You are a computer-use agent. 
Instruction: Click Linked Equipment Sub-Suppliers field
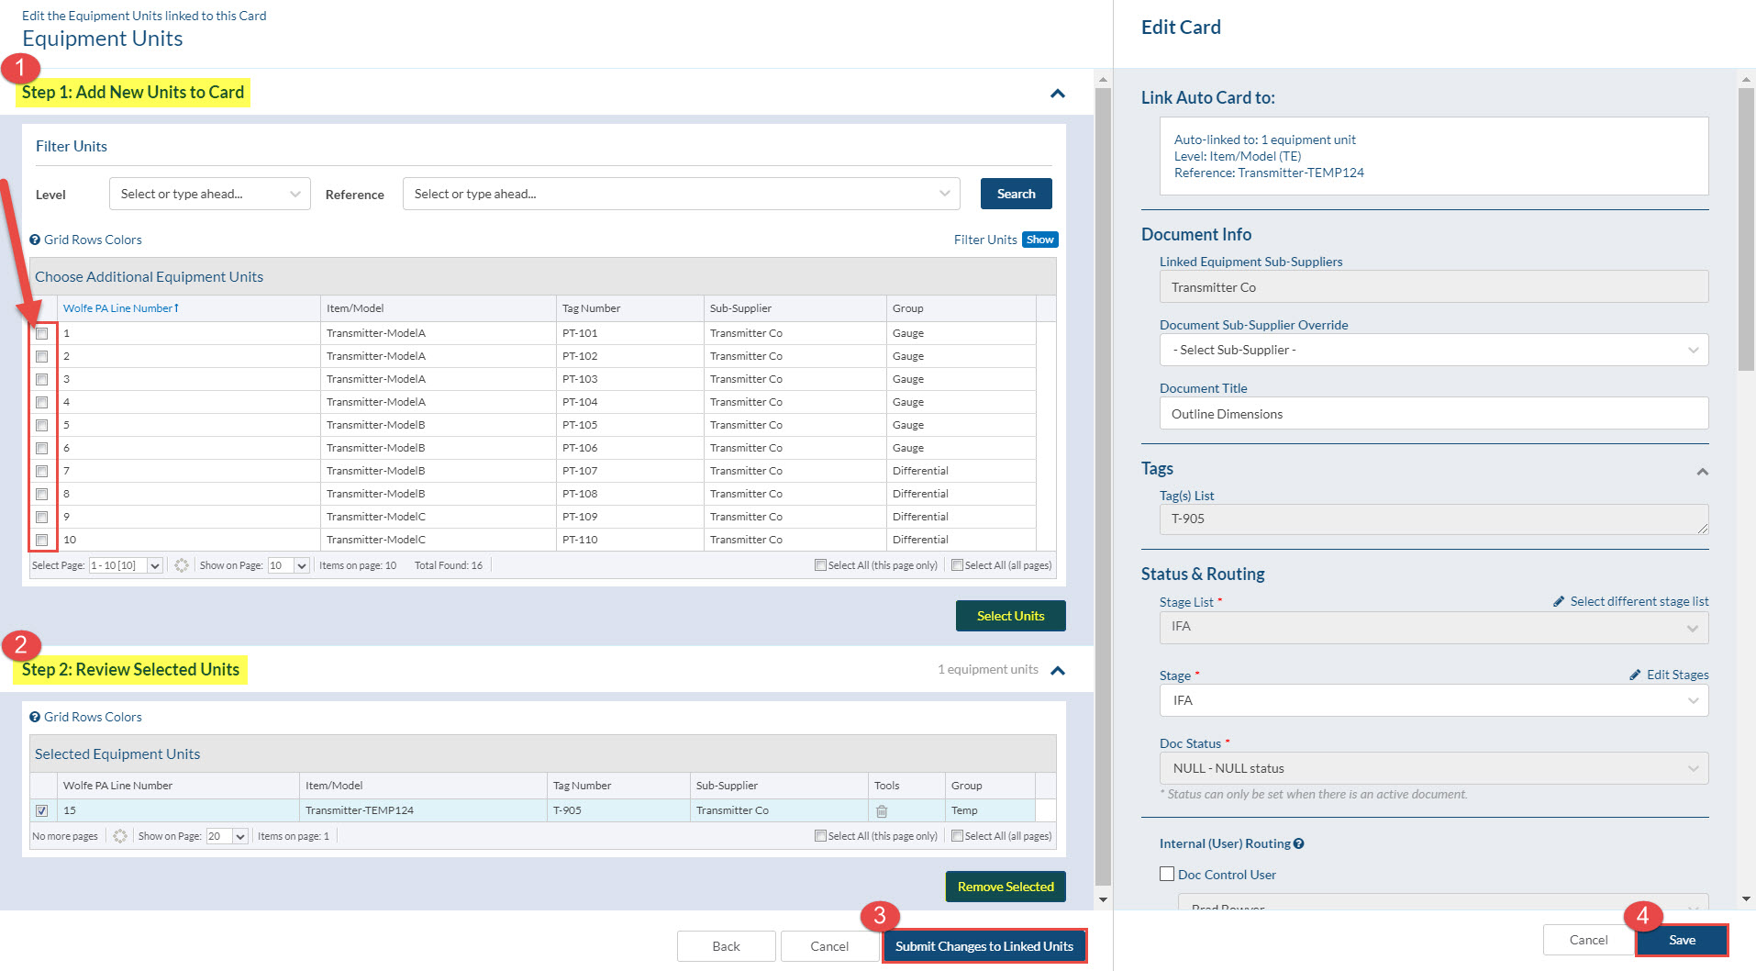[x=1433, y=287]
